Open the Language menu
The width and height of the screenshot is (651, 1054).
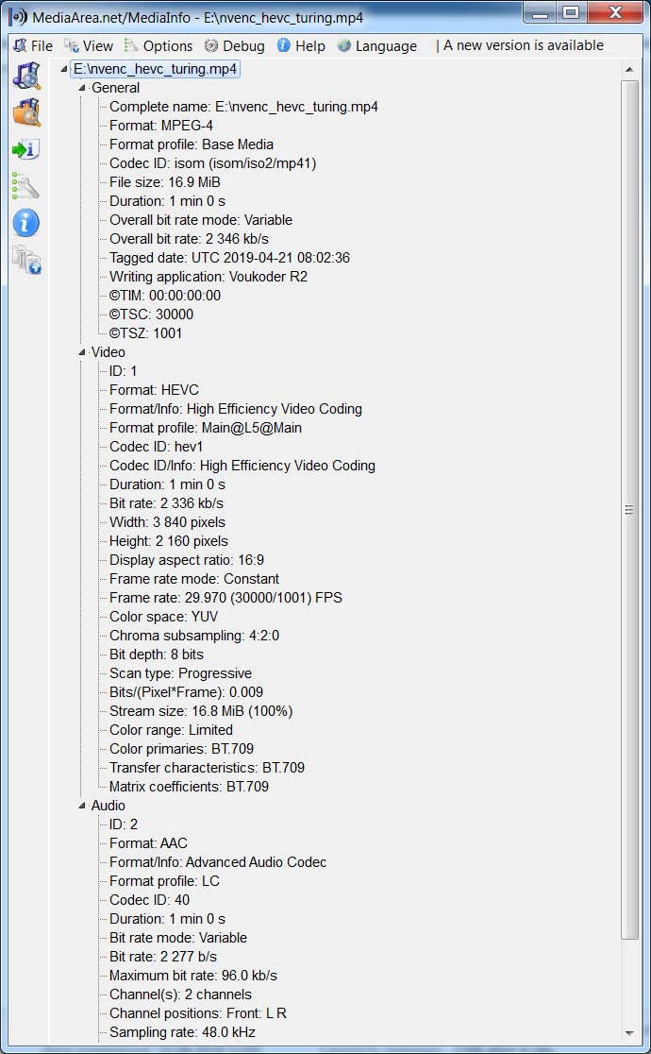click(376, 45)
